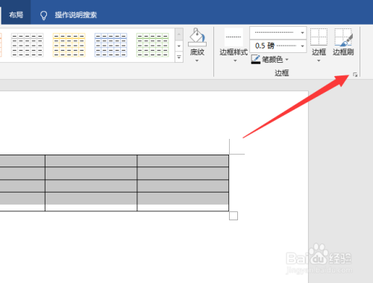Screen dimensions: 373x283
Task: Click the Borders grid icon
Action: tap(319, 37)
